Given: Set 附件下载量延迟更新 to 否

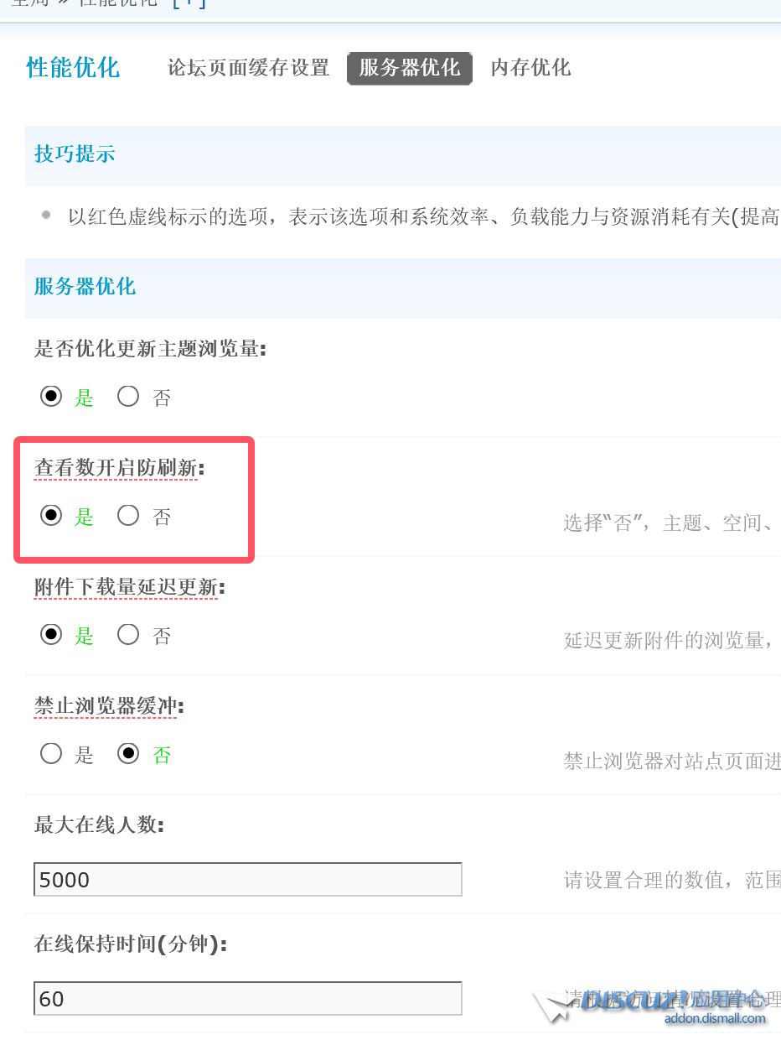Looking at the screenshot, I should coord(128,636).
